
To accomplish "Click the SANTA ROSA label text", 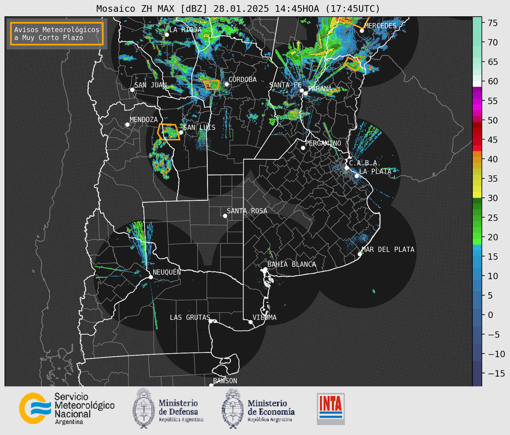I will tap(247, 211).
